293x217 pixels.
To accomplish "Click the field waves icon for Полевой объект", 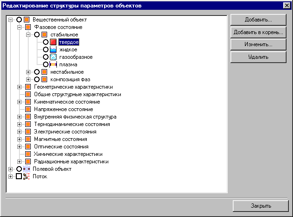I will tap(27, 169).
